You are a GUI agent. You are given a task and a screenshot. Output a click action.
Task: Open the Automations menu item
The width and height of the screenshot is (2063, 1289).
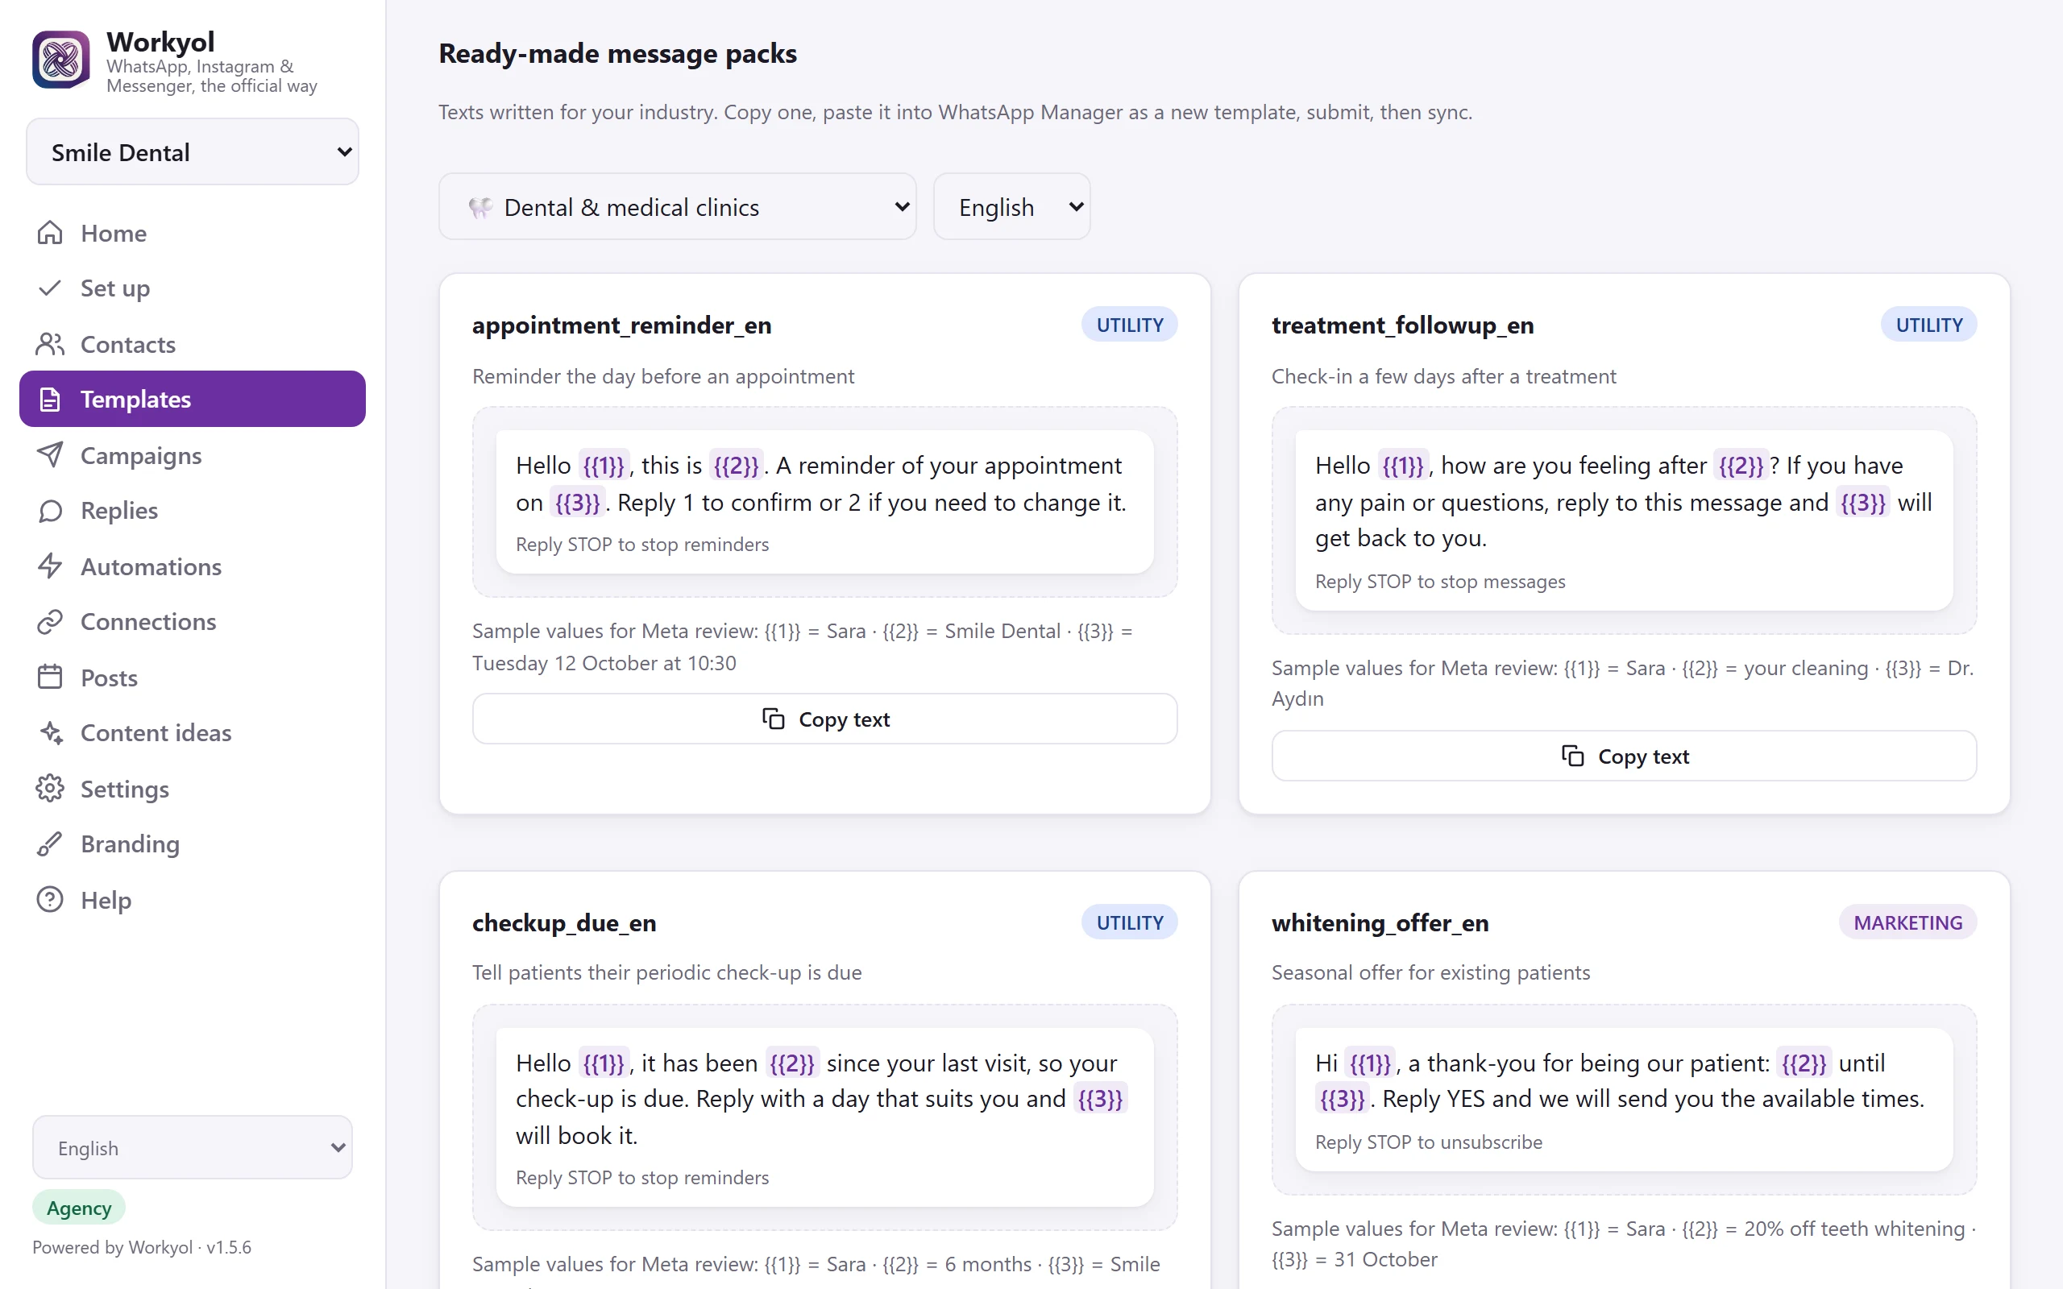(193, 567)
